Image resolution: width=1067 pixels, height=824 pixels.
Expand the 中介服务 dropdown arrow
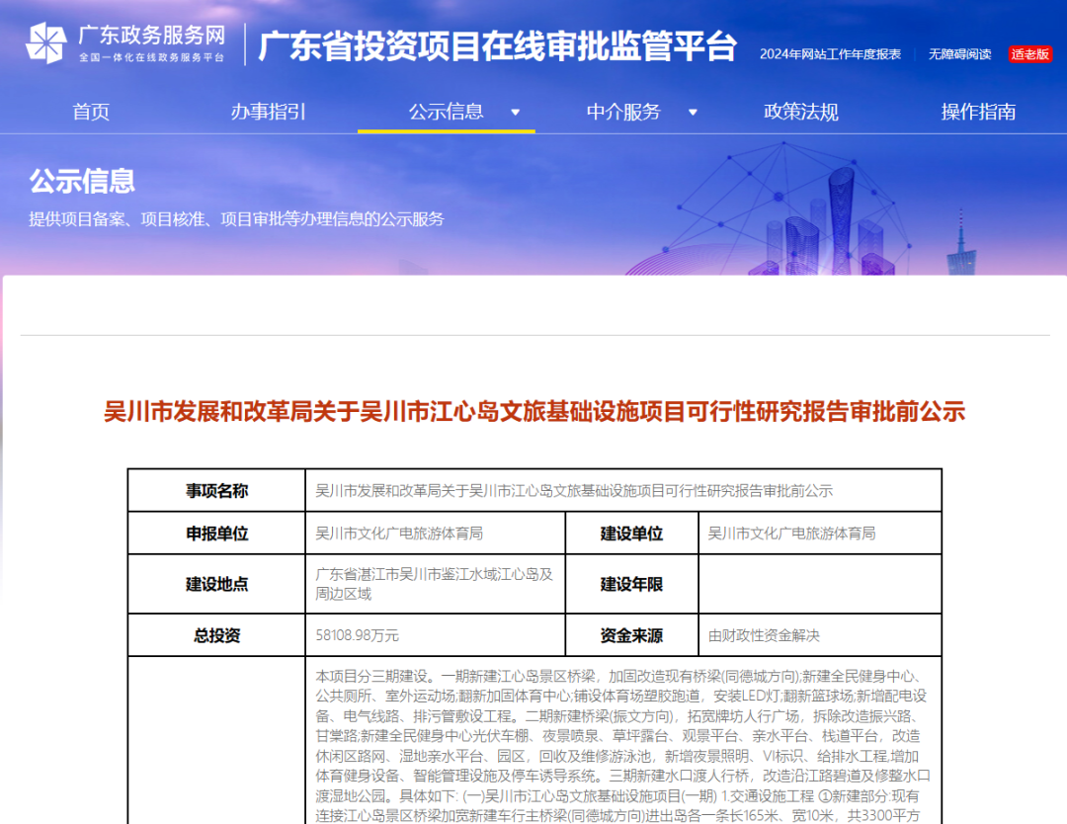click(x=693, y=113)
